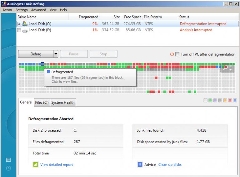Follow the Clean up disks advice link

tap(170, 164)
